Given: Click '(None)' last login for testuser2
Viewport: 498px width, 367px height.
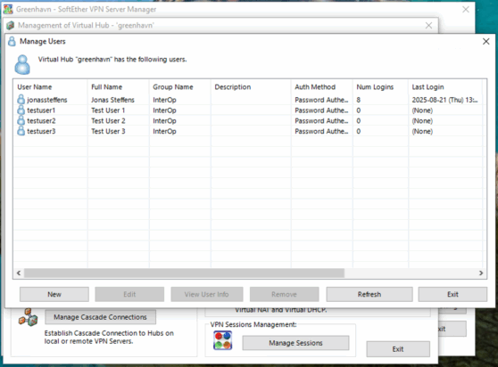Looking at the screenshot, I should pyautogui.click(x=422, y=121).
